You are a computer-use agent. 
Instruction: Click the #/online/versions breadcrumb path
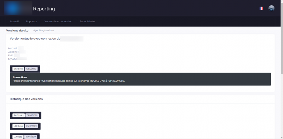pos(44,31)
